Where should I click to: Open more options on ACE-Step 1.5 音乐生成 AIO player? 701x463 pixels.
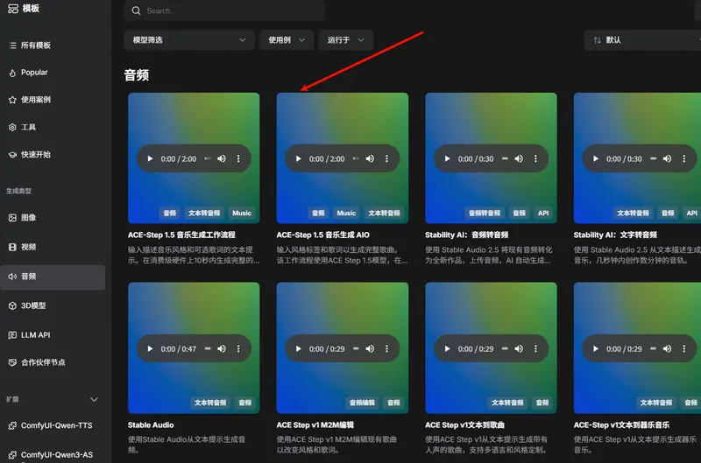386,158
